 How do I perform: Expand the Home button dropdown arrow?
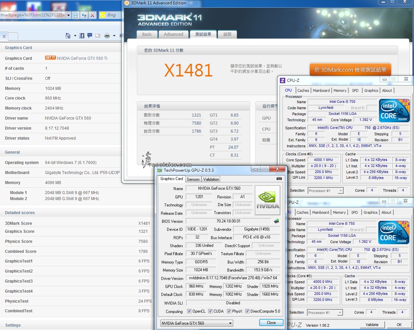[x=75, y=36]
